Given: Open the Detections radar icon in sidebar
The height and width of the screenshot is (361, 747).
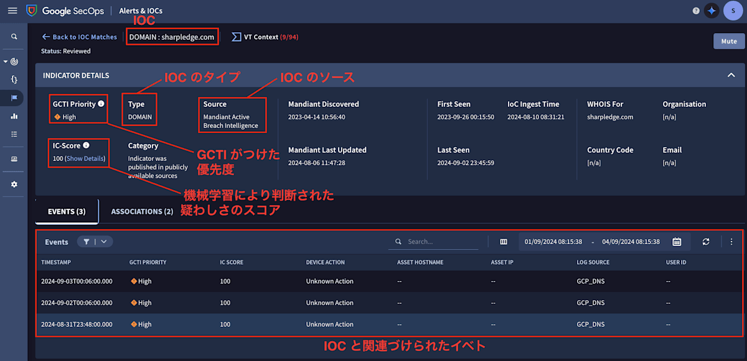Looking at the screenshot, I should [14, 62].
